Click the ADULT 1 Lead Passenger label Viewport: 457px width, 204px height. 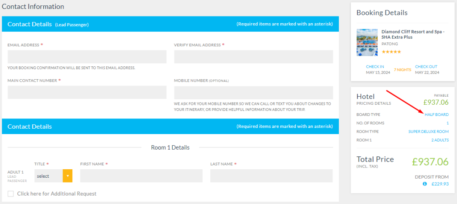click(x=17, y=176)
